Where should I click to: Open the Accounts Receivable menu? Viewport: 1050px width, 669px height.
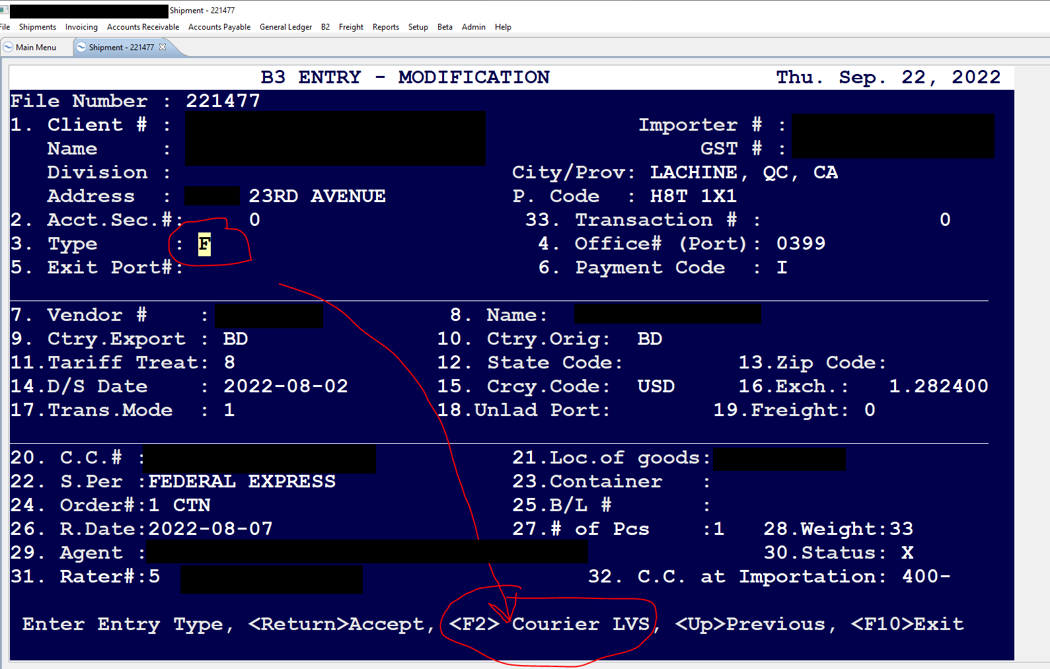point(143,27)
